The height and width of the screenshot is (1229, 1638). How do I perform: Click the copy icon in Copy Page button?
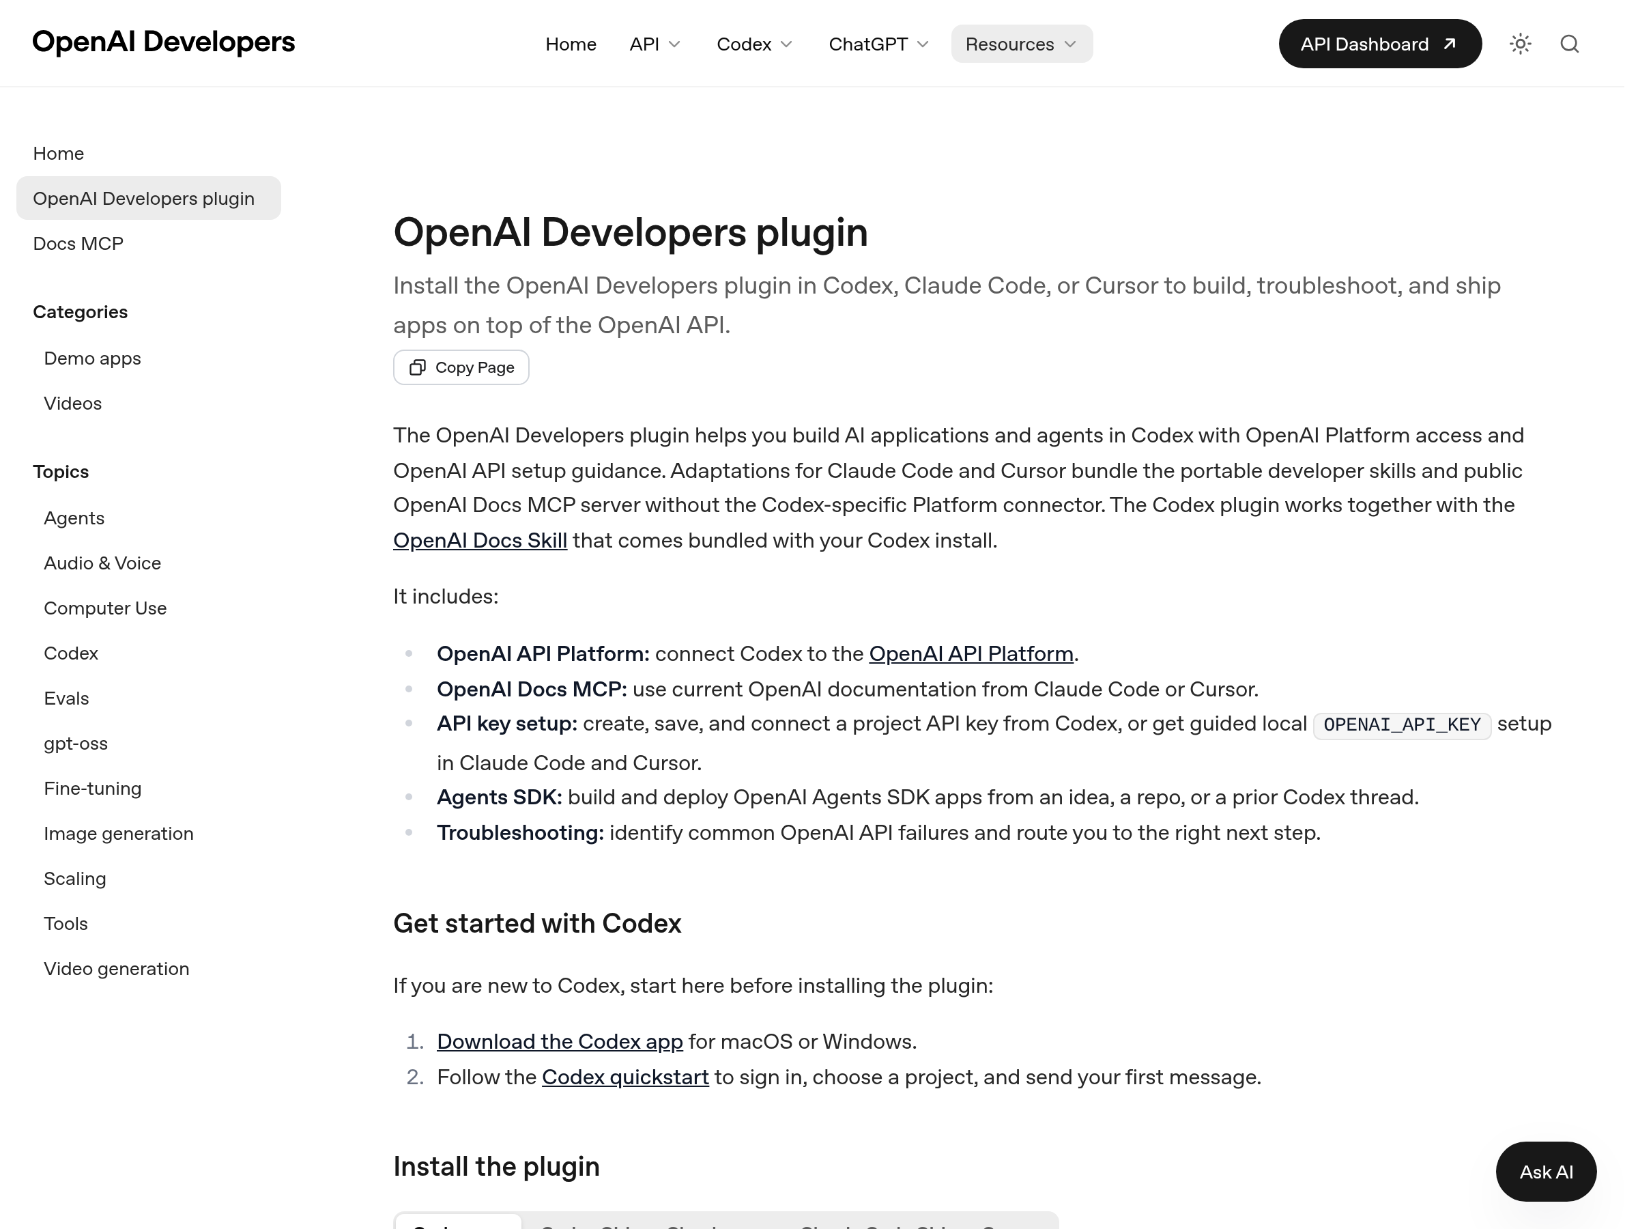[x=418, y=367]
